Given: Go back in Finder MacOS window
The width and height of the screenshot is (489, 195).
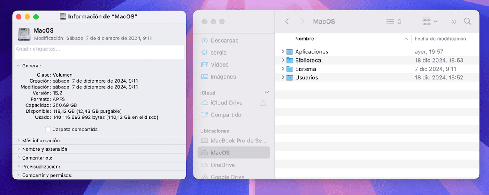Looking at the screenshot, I should click(287, 22).
